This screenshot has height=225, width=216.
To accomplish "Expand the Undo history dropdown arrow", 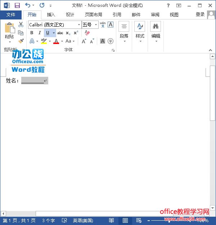I will (x=33, y=5).
